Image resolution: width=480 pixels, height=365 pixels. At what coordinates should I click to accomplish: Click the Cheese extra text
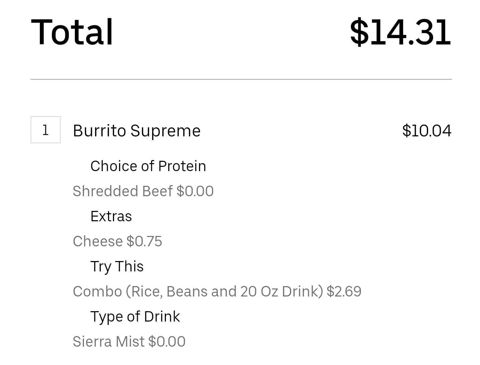tap(98, 241)
